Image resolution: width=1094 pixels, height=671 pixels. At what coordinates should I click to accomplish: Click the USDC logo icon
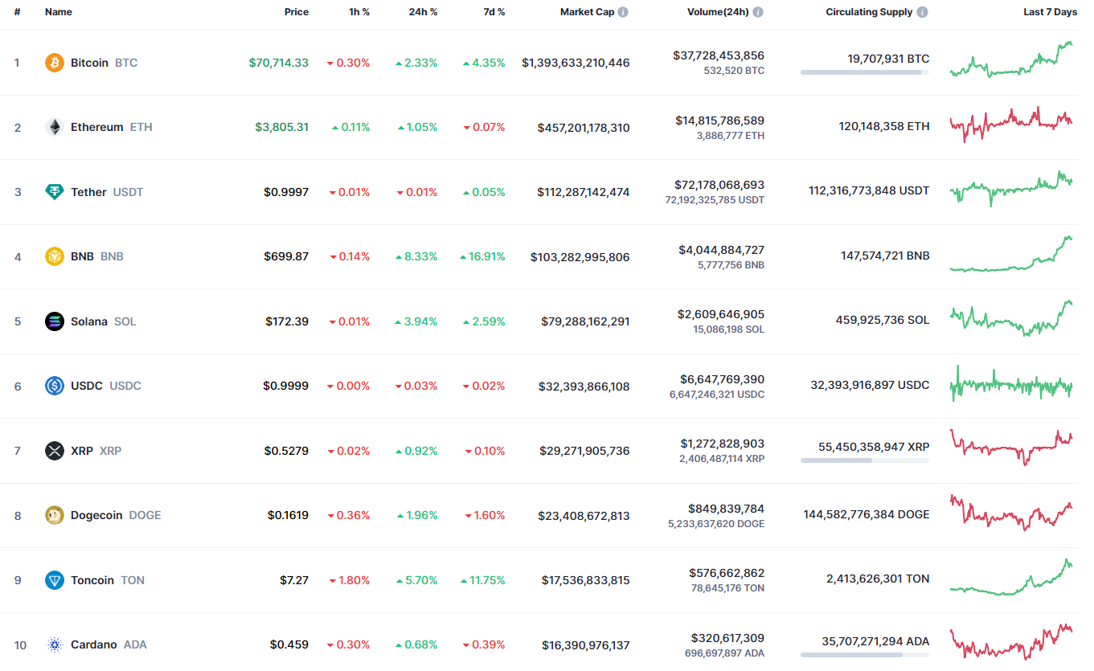click(54, 386)
